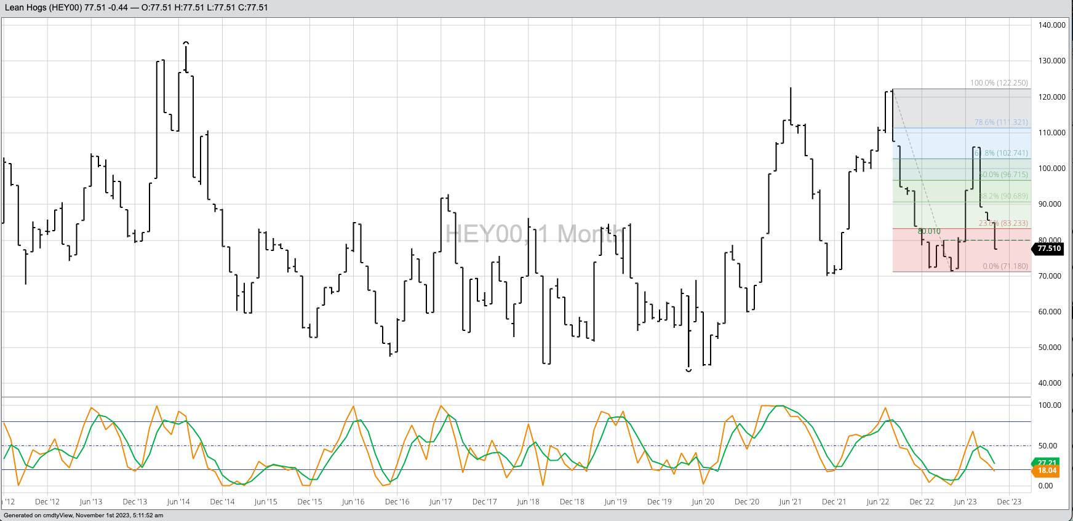Click the 23.6% (83.233) retracement label
The width and height of the screenshot is (1073, 521).
tap(1003, 223)
